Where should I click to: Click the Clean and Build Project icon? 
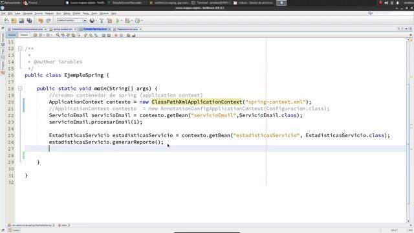[109, 21]
